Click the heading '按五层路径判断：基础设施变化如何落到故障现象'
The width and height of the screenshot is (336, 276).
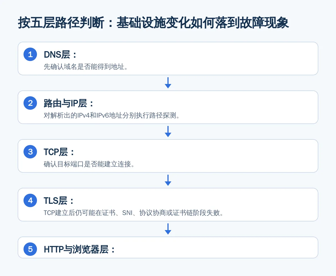(153, 23)
